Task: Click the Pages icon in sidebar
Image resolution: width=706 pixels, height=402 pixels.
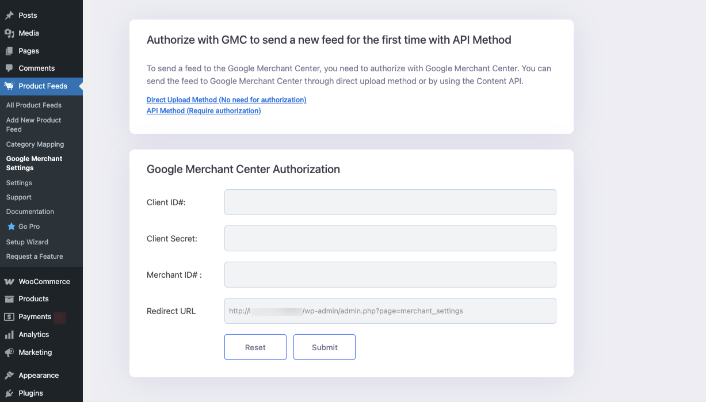Action: point(9,51)
